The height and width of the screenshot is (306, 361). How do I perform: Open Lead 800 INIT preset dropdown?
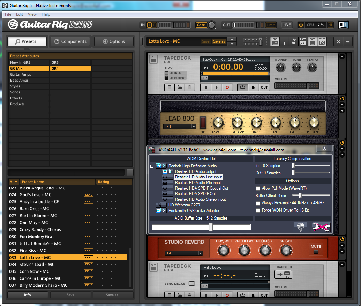click(180, 126)
